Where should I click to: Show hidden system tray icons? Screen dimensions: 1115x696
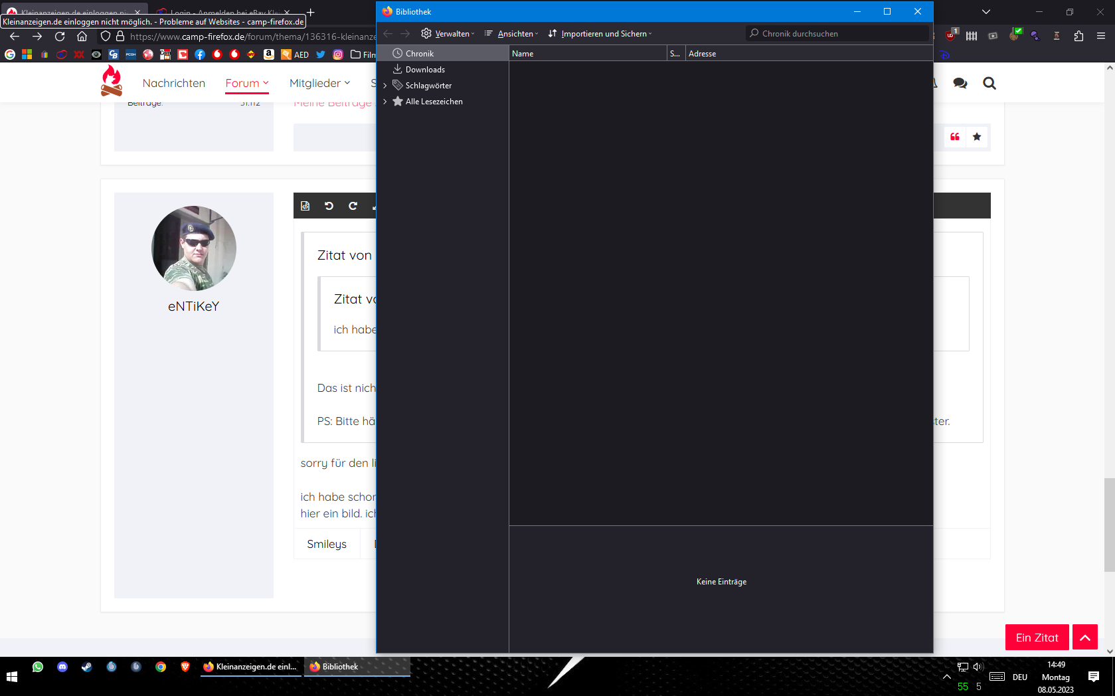946,677
